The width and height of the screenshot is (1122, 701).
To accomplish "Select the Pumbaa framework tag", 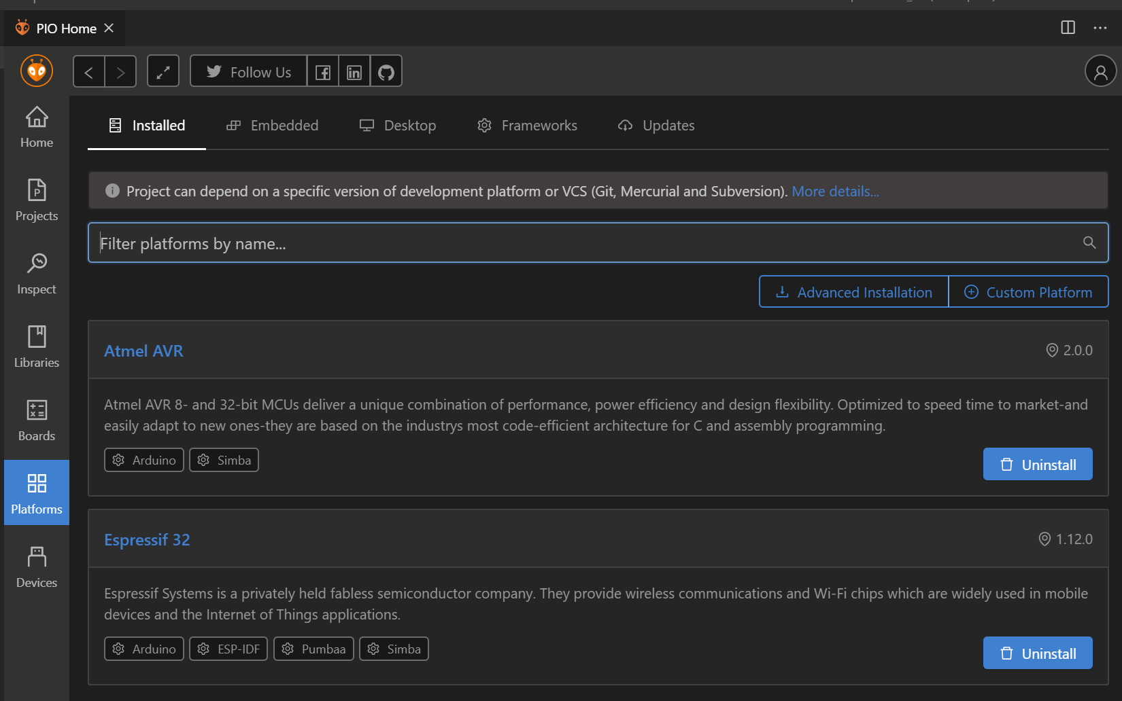I will [x=313, y=649].
